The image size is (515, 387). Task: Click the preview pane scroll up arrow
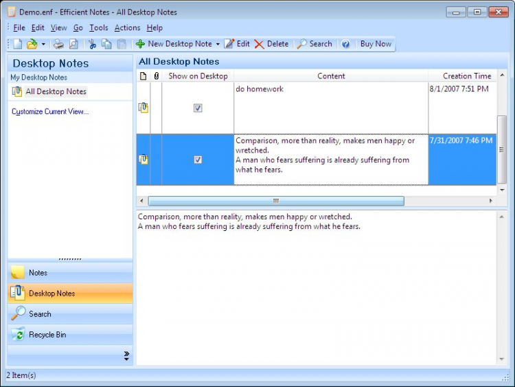[501, 217]
